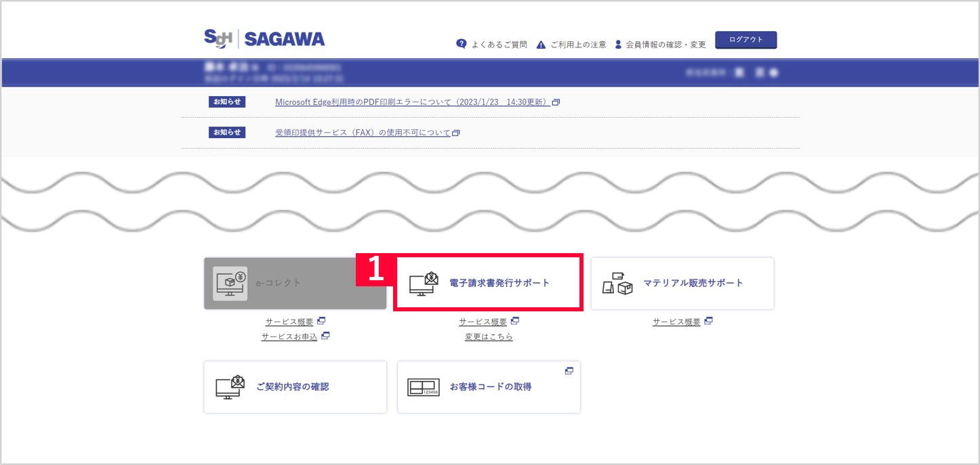Click the お客様コードの取得 code icon

424,387
